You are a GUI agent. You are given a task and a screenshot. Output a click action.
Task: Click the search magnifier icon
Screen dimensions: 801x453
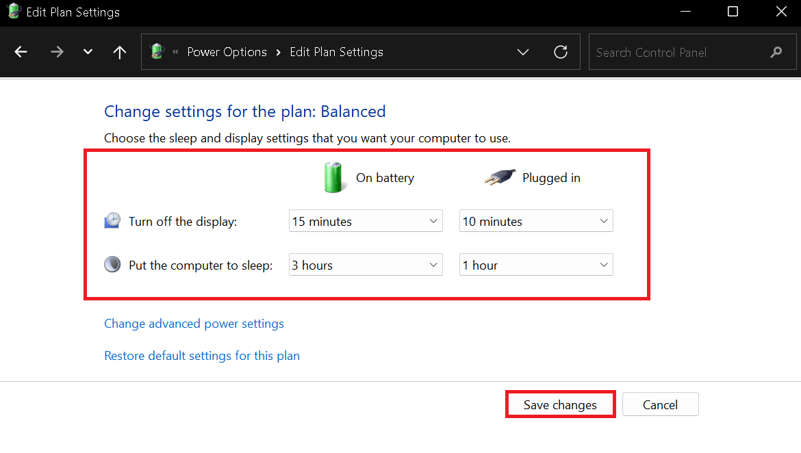(x=776, y=51)
